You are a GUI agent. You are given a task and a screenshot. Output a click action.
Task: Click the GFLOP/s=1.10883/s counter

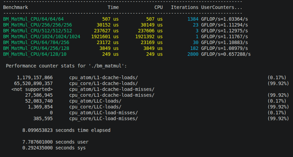(x=225, y=42)
